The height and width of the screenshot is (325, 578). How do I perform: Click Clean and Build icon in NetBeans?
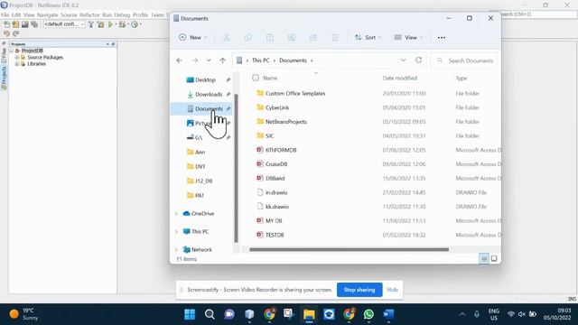(x=100, y=24)
